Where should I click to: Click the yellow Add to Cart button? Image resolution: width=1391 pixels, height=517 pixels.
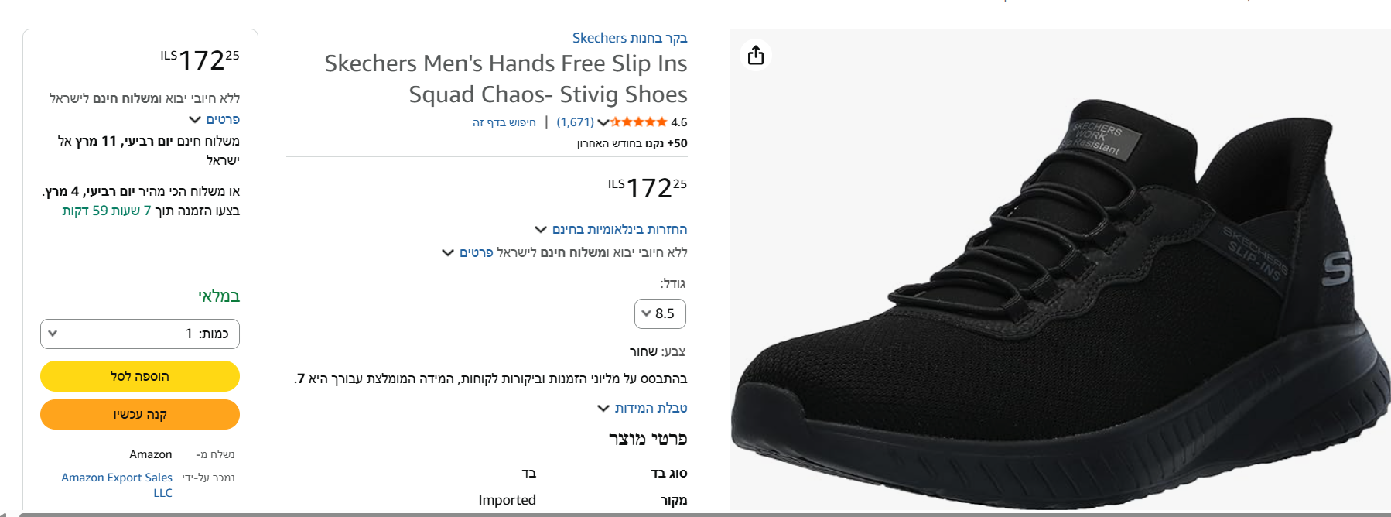pos(140,376)
